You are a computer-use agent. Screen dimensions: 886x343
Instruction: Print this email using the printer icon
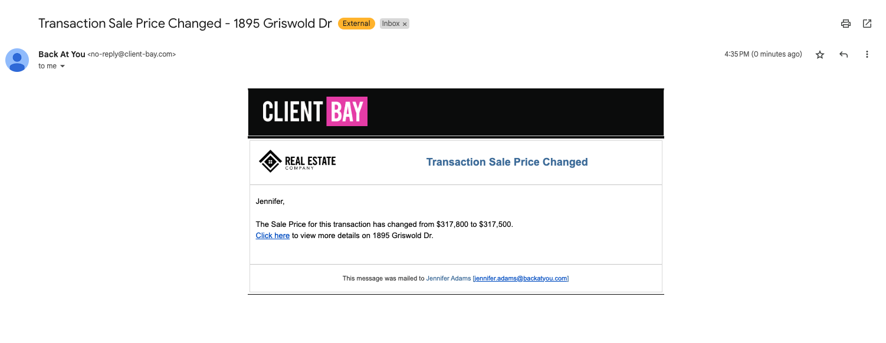coord(846,24)
